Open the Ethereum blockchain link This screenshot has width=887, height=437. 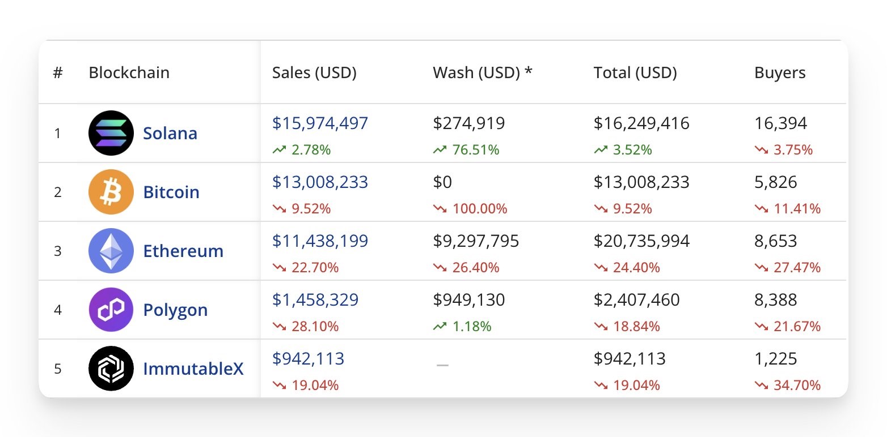coord(183,251)
